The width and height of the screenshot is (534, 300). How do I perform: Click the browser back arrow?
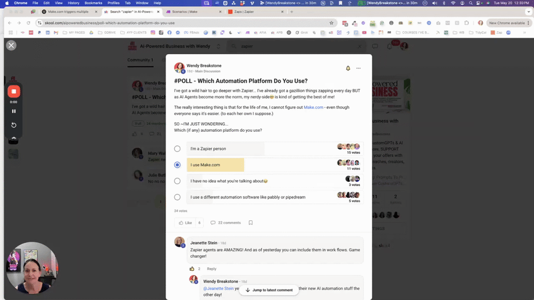9,23
